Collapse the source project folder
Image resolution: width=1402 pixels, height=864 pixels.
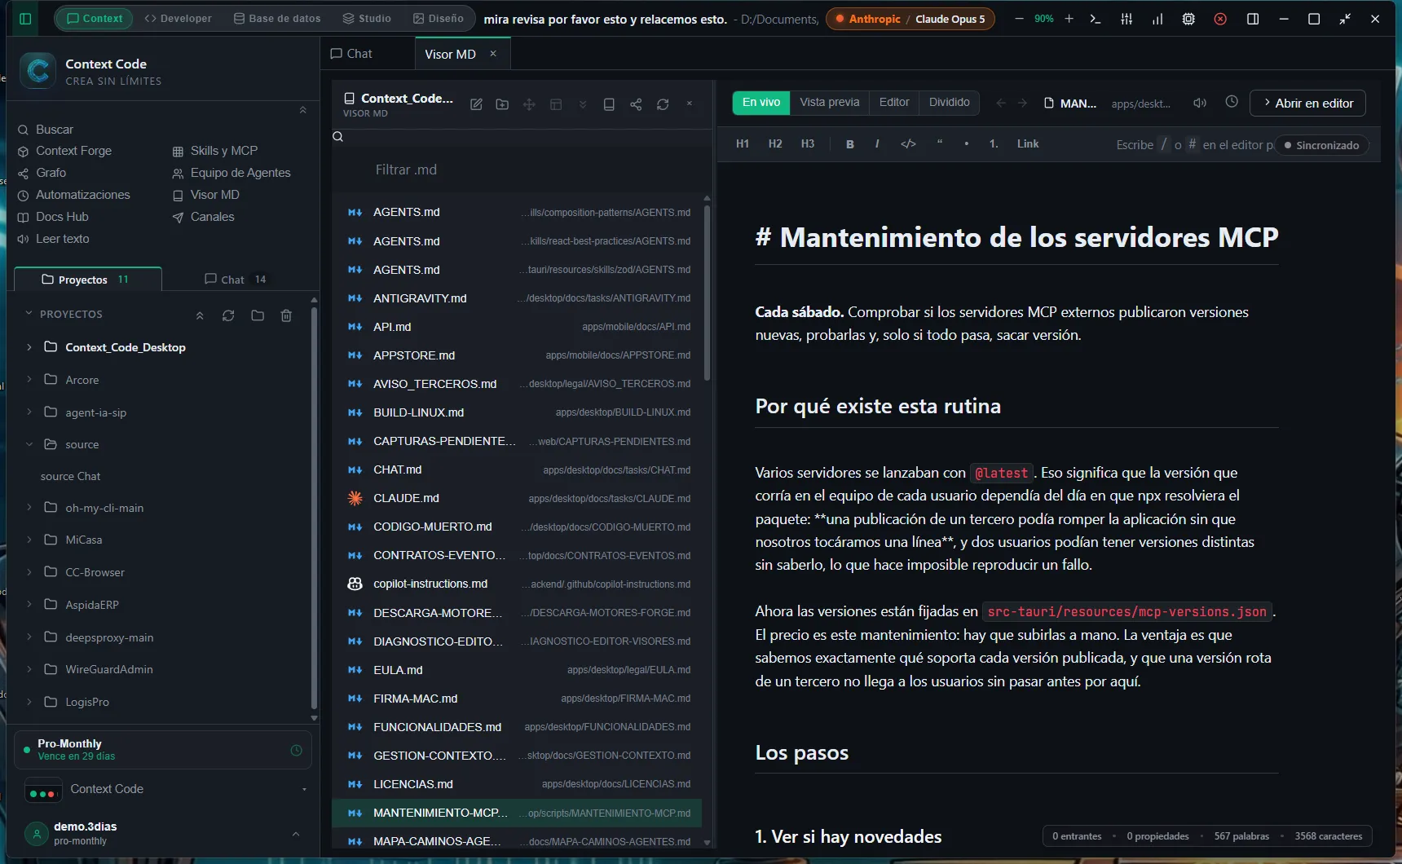point(29,444)
